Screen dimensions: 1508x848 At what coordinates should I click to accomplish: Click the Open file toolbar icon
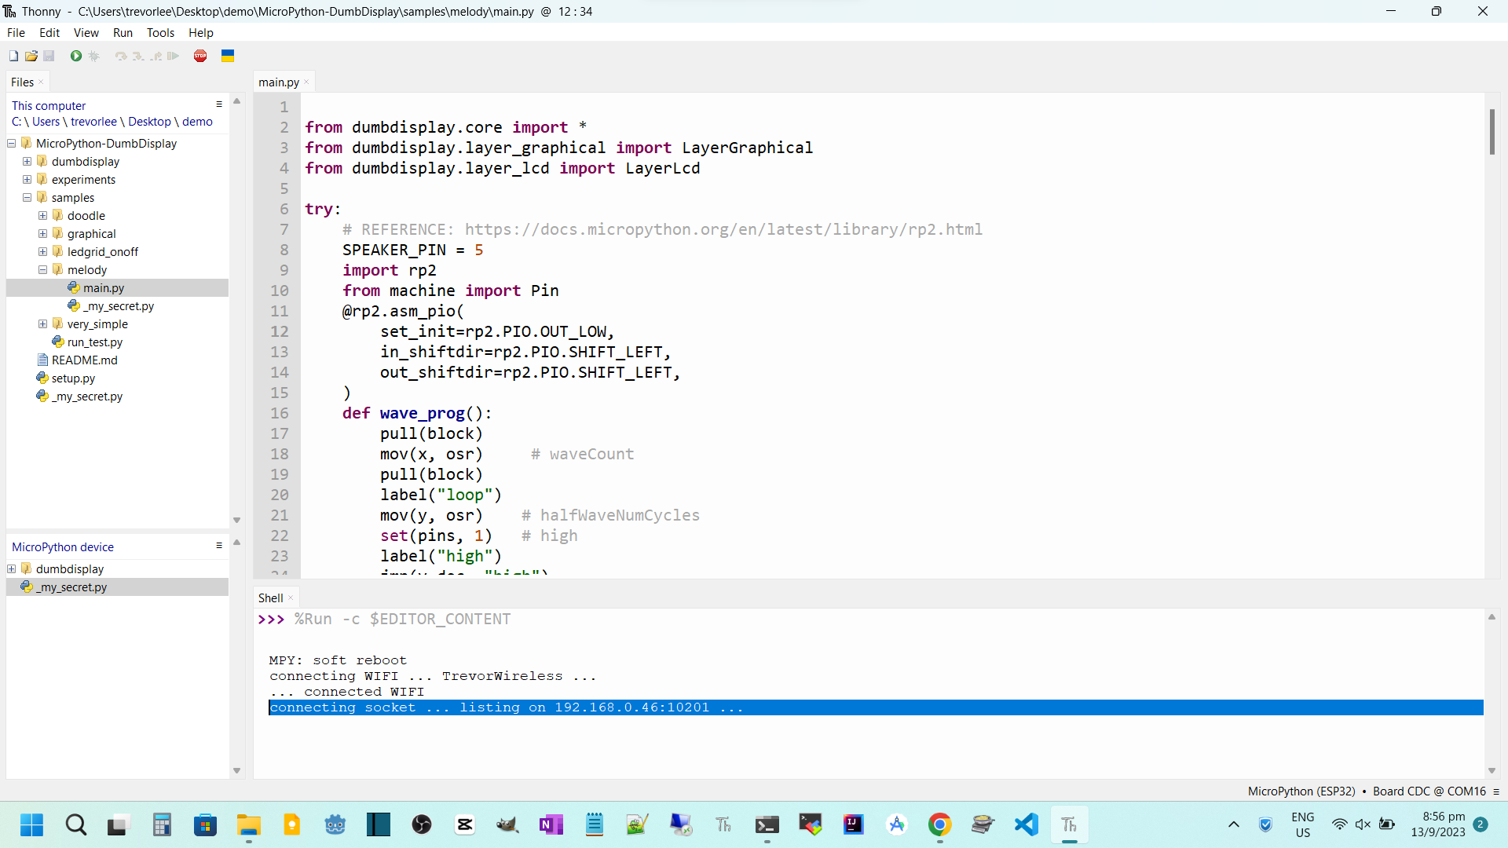coord(31,56)
